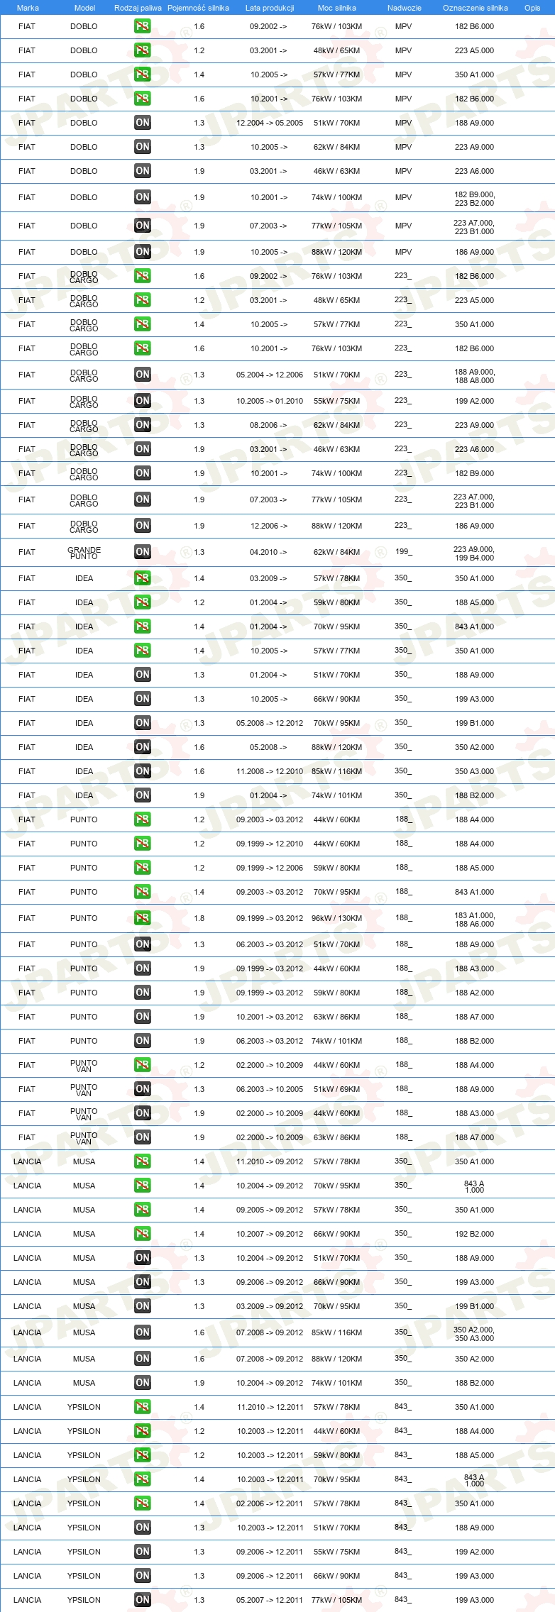Select the Pojemność silnika column header

[x=198, y=8]
